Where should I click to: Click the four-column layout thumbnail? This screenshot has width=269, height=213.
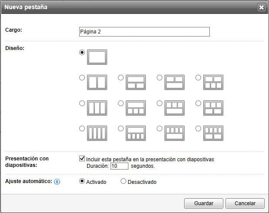tap(97, 133)
